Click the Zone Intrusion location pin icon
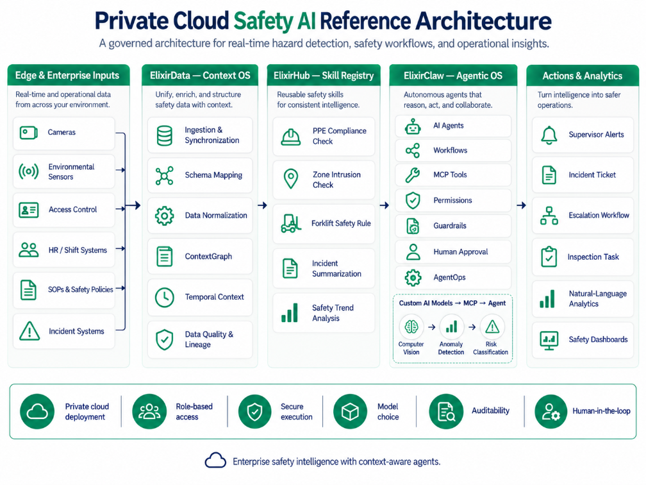Viewport: 646px width, 485px height. pyautogui.click(x=291, y=179)
